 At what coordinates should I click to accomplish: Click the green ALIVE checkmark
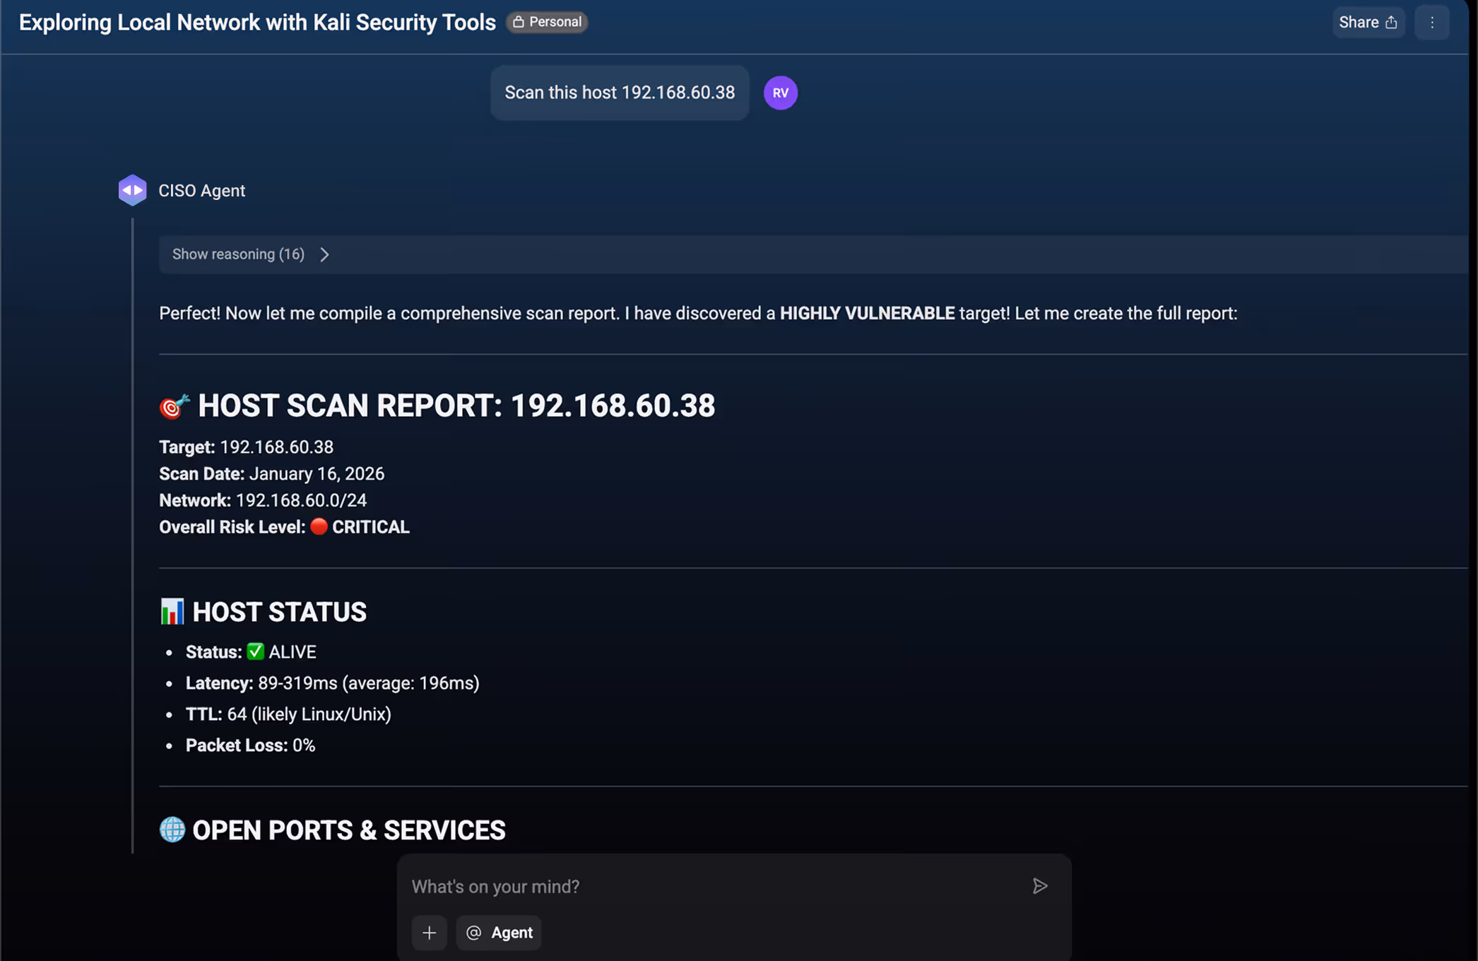click(255, 652)
